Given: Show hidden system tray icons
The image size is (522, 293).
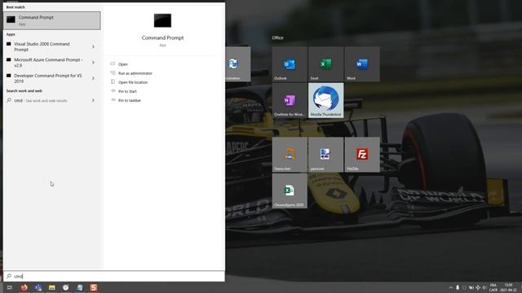Looking at the screenshot, I should coord(451,287).
